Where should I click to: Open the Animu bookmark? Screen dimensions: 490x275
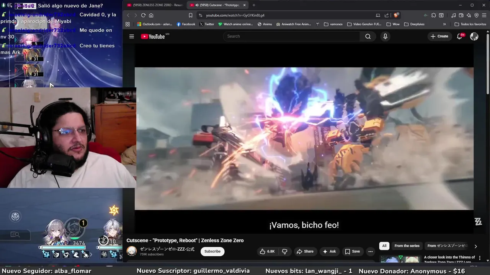[x=265, y=24]
